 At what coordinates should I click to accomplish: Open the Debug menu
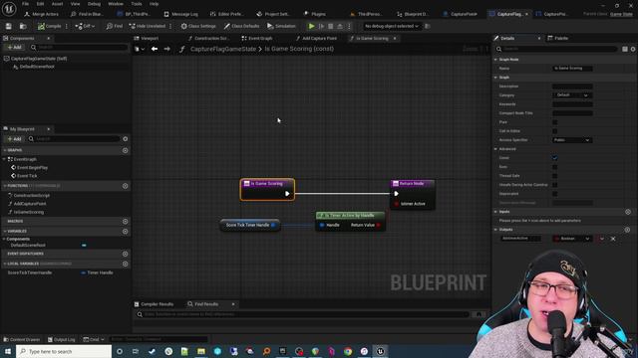pos(94,4)
